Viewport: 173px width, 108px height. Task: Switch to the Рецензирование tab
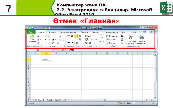pos(111,32)
